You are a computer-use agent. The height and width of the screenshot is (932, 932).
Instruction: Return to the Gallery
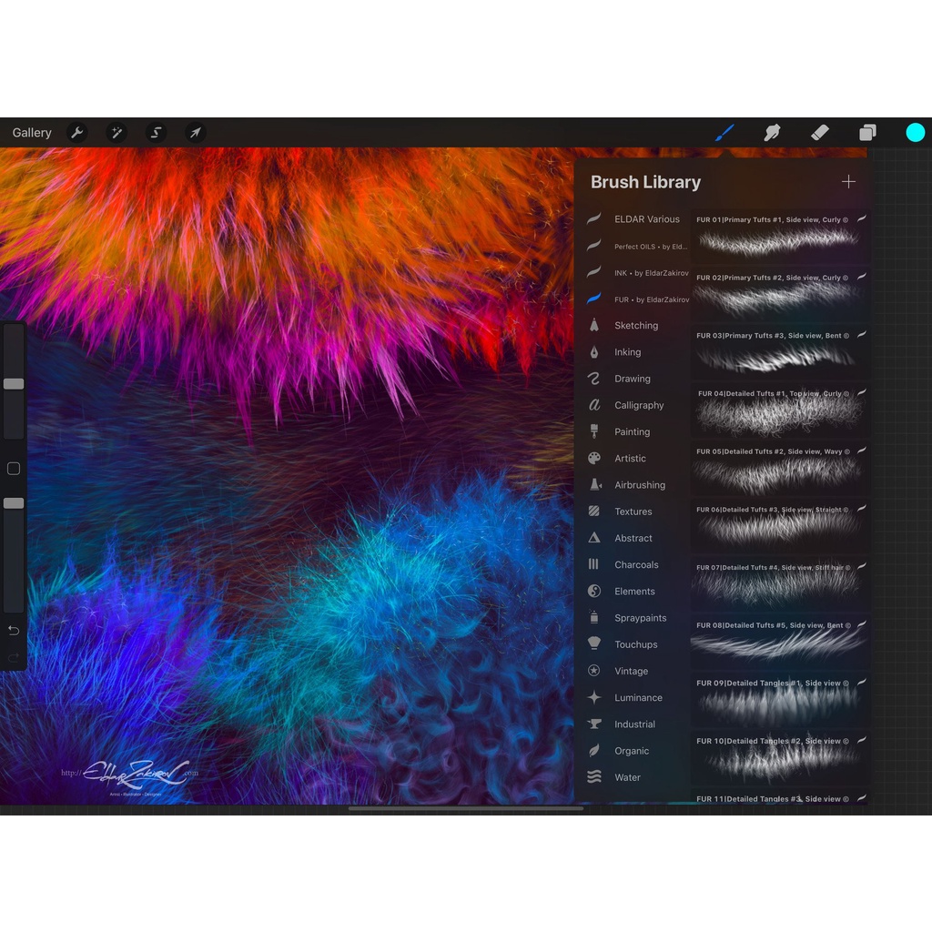(x=32, y=133)
